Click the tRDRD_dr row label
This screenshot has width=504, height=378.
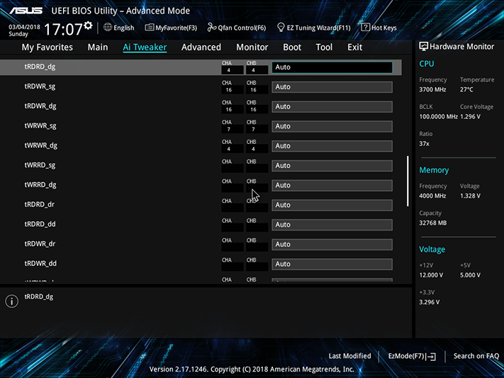[39, 204]
